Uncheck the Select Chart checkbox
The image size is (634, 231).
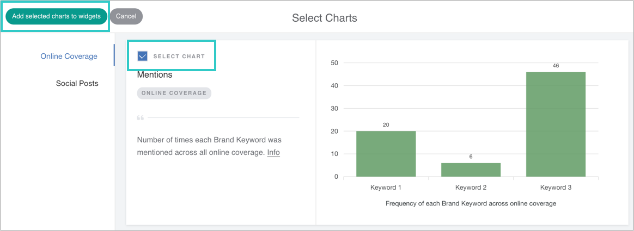143,56
